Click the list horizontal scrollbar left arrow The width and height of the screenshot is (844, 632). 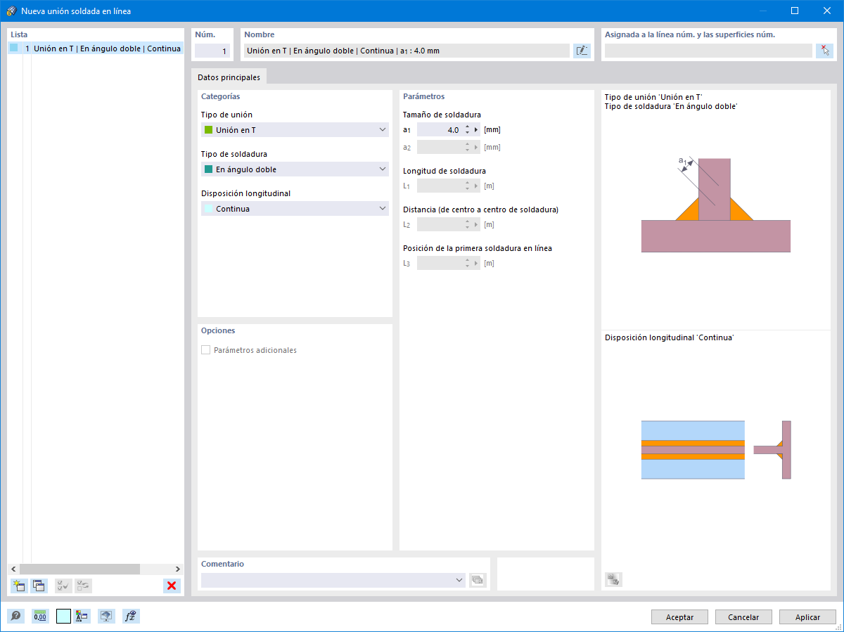(x=13, y=569)
